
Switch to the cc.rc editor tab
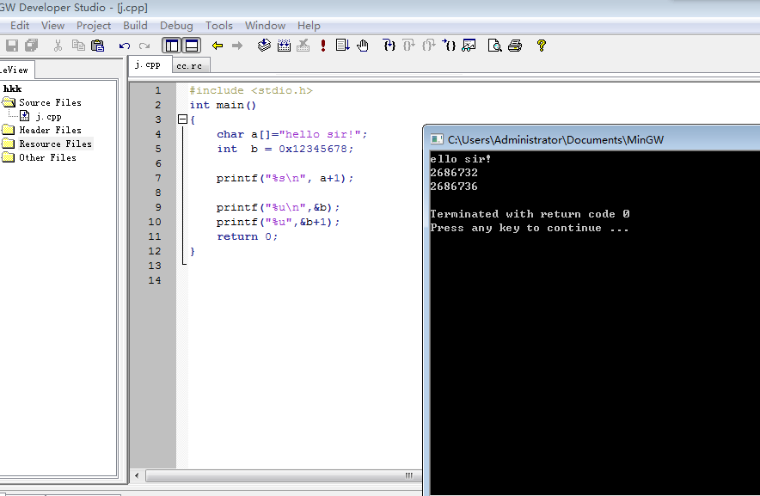(x=190, y=66)
